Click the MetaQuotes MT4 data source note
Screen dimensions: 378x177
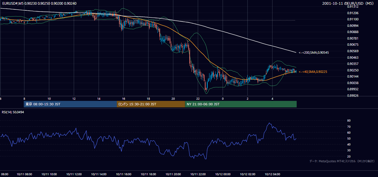coord(342,161)
